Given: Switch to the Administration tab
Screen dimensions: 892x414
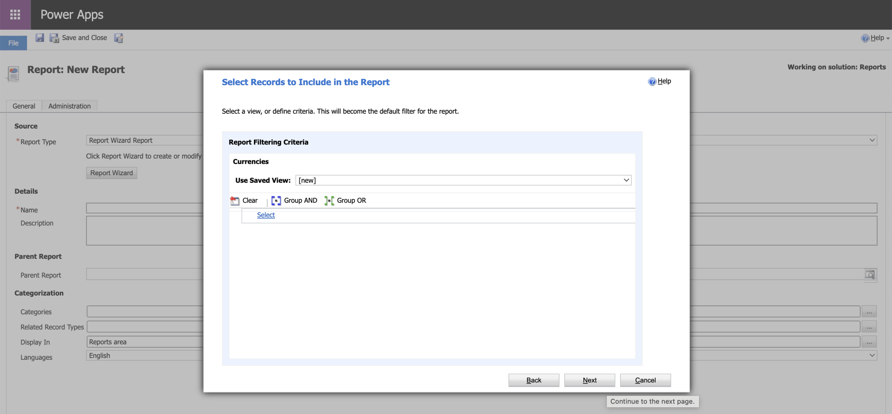Looking at the screenshot, I should tap(69, 106).
